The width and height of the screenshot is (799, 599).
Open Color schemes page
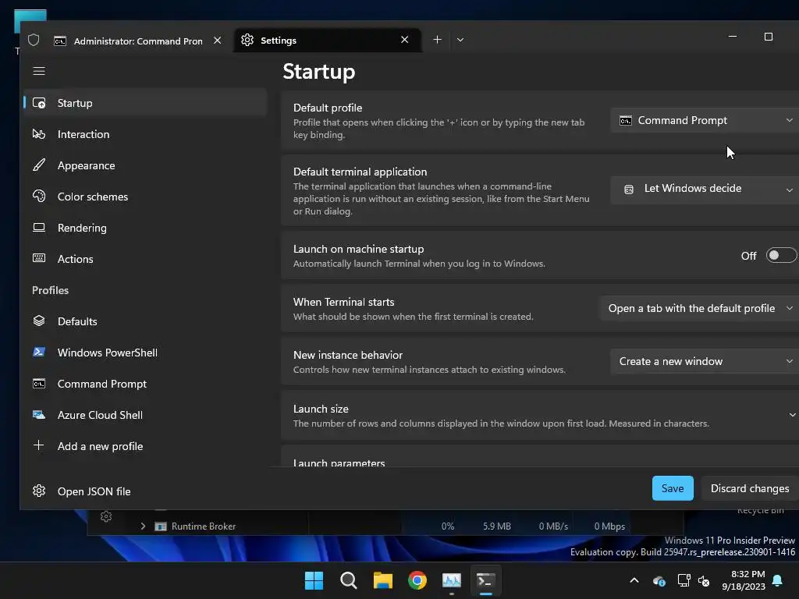tap(145, 197)
